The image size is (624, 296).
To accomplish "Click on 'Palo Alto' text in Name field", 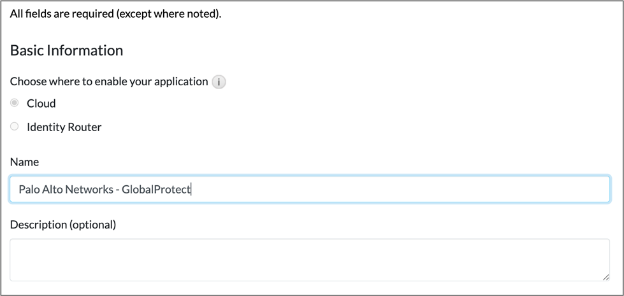I will 40,189.
